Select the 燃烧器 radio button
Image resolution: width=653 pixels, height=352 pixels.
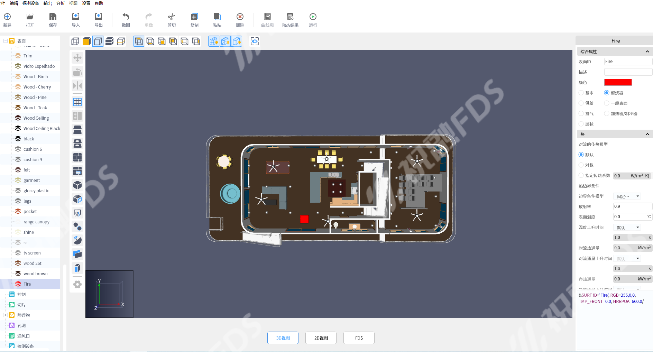click(x=607, y=93)
